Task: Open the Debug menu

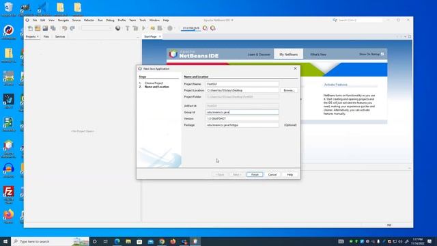Action: [x=110, y=20]
